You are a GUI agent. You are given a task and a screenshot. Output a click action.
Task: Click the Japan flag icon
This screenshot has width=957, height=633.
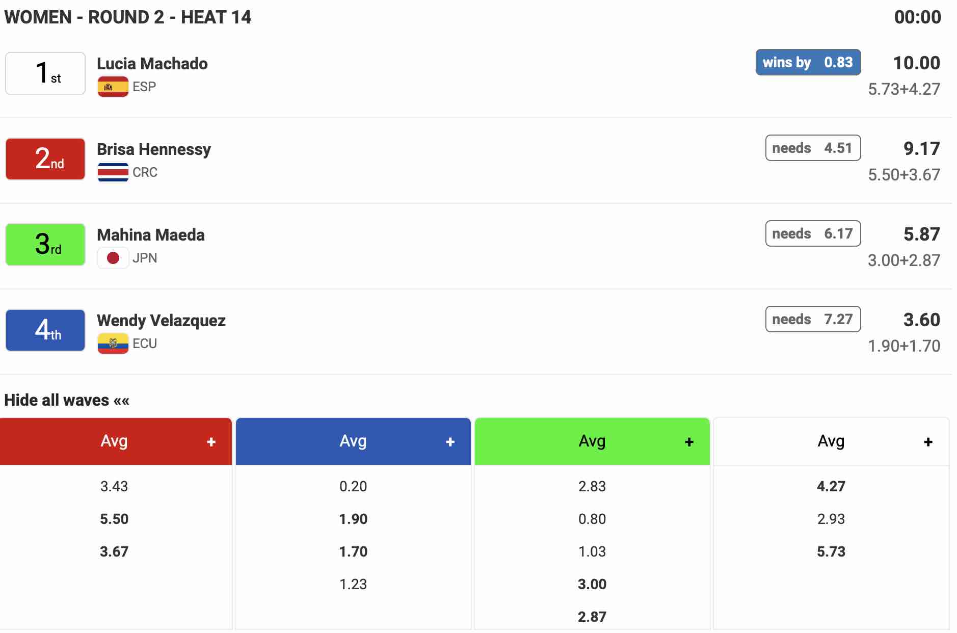[113, 258]
